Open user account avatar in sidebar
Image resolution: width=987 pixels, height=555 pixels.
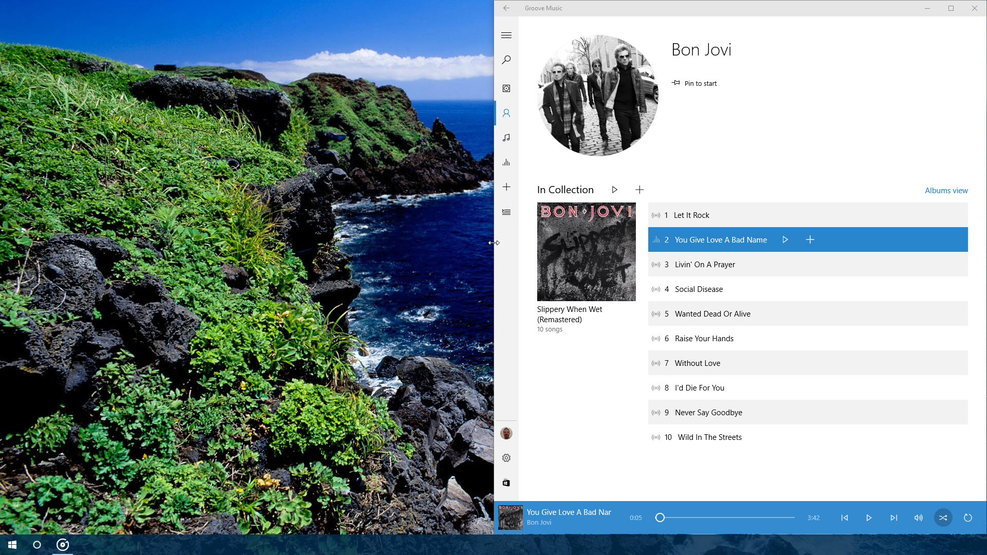(506, 433)
